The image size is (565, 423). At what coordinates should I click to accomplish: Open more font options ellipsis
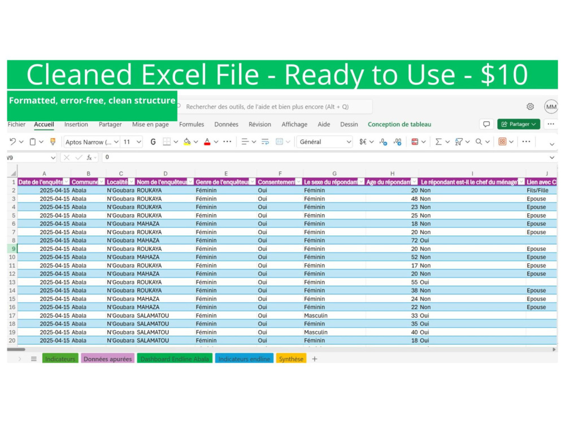click(x=227, y=142)
